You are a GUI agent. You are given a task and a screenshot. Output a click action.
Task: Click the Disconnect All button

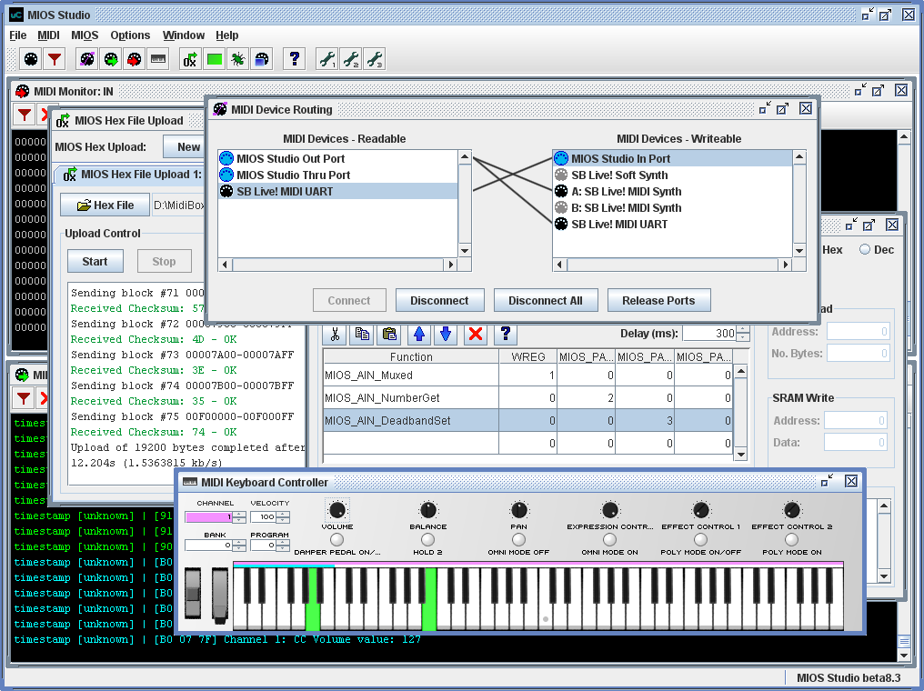546,300
